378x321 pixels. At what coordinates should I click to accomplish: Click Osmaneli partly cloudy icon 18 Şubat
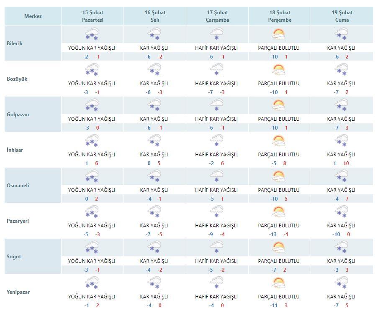[x=278, y=176]
